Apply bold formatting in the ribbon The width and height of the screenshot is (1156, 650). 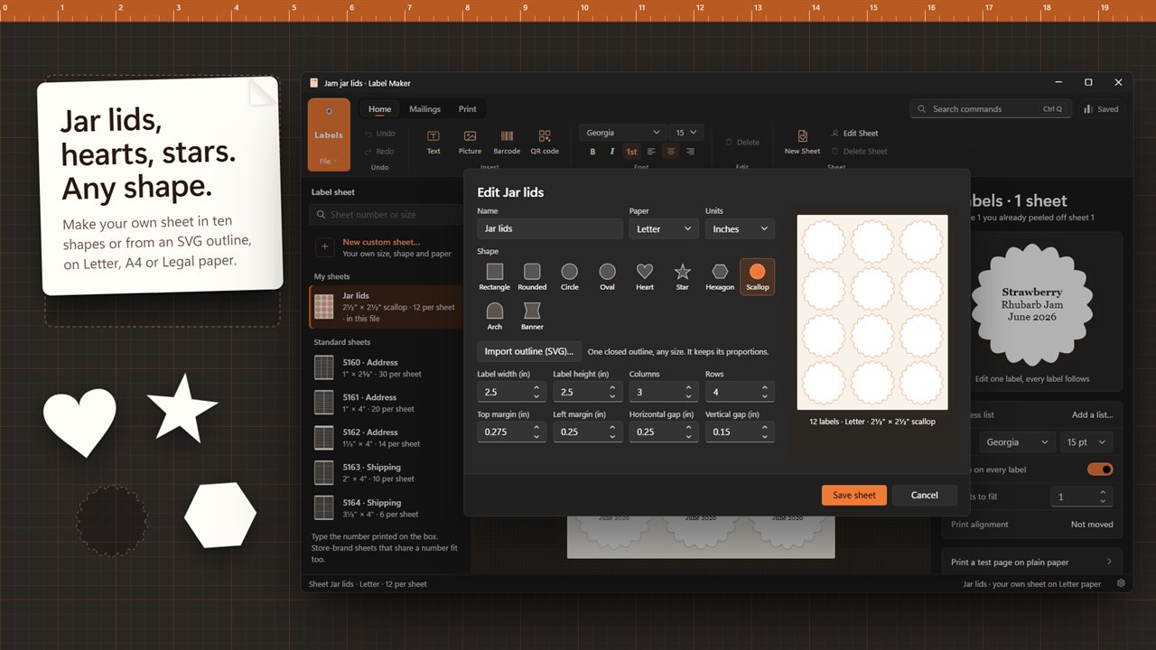pos(592,152)
